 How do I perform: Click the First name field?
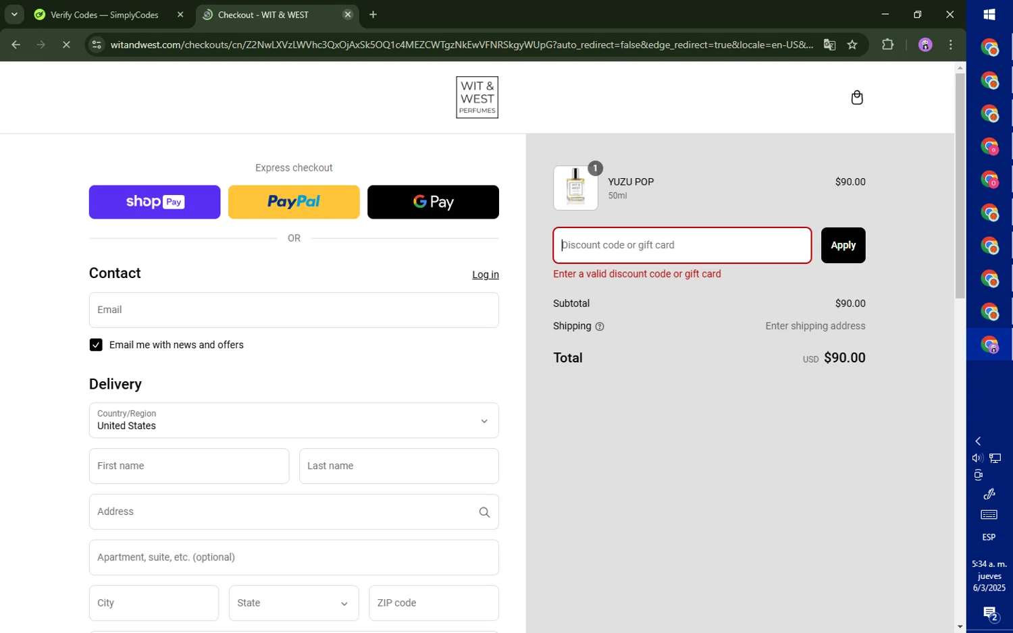pos(189,466)
